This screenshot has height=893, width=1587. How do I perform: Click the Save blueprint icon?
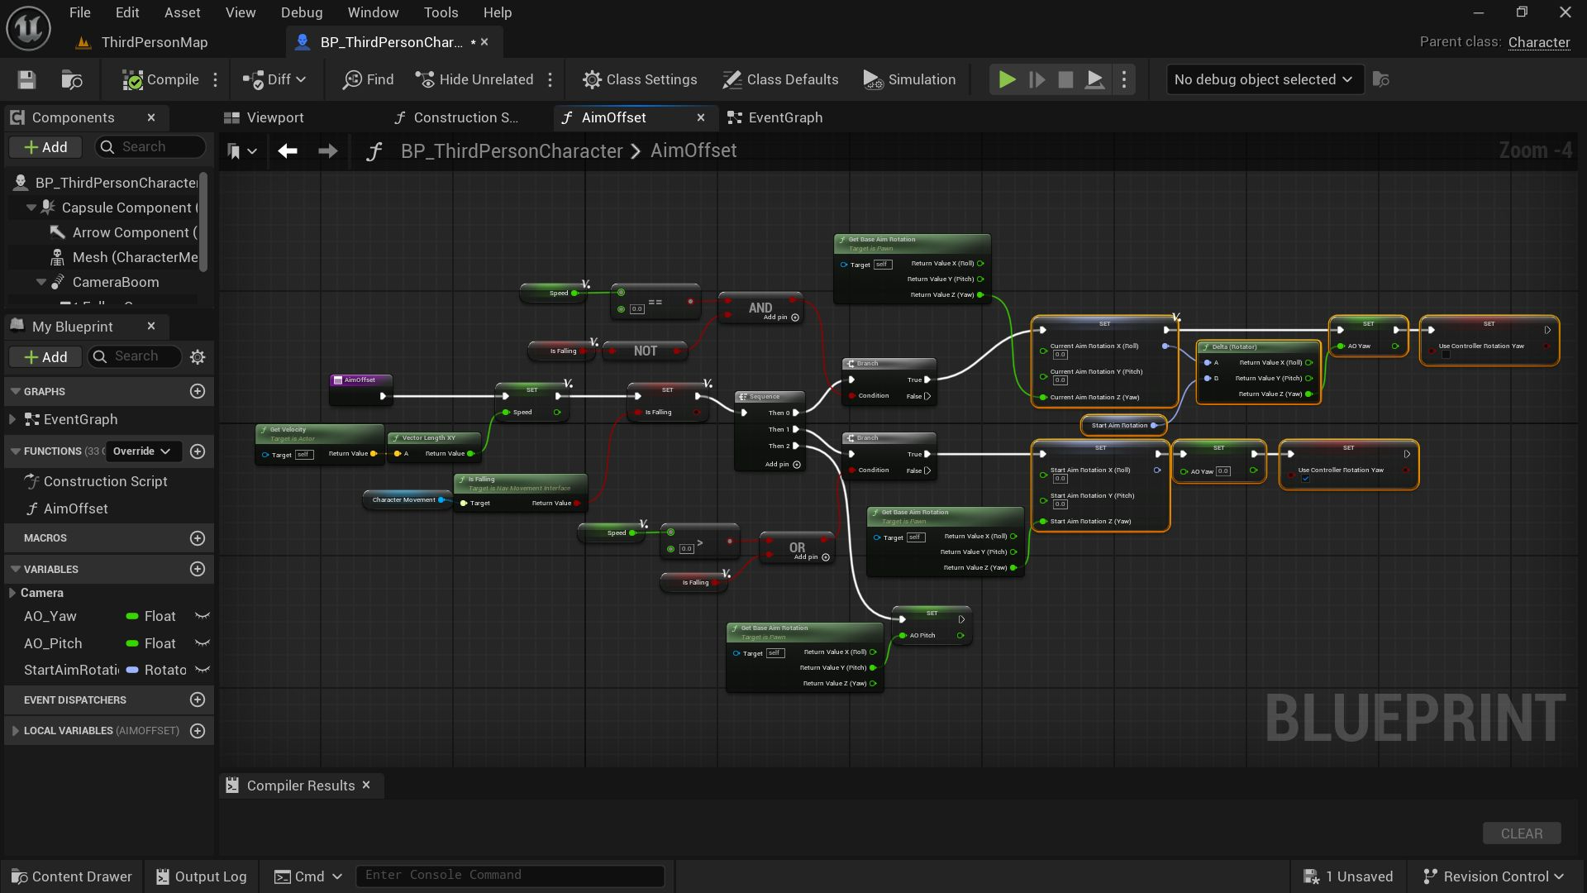[26, 79]
